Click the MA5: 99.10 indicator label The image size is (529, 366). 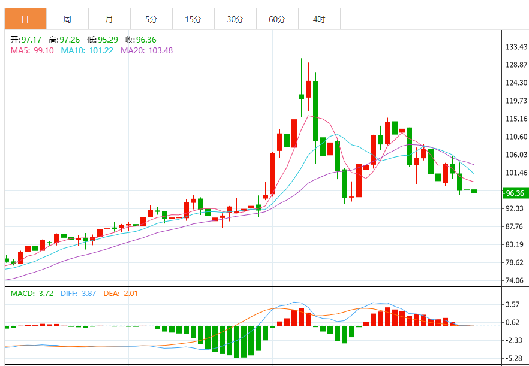(32, 50)
